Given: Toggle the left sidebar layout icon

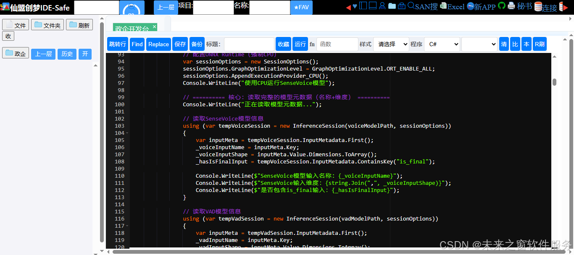Looking at the screenshot, I should [363, 5].
